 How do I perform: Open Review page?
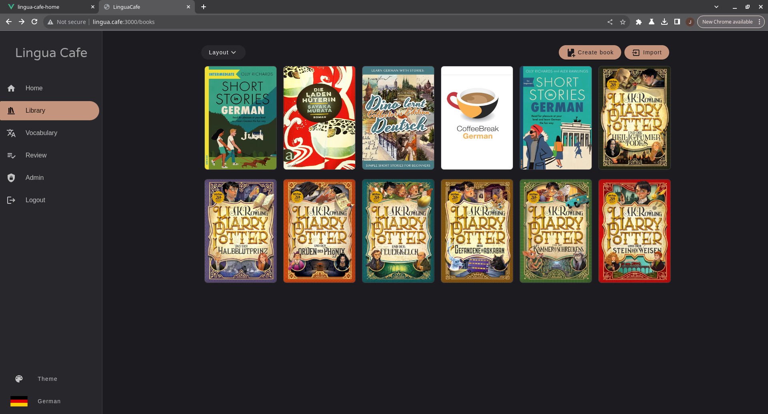(50, 155)
